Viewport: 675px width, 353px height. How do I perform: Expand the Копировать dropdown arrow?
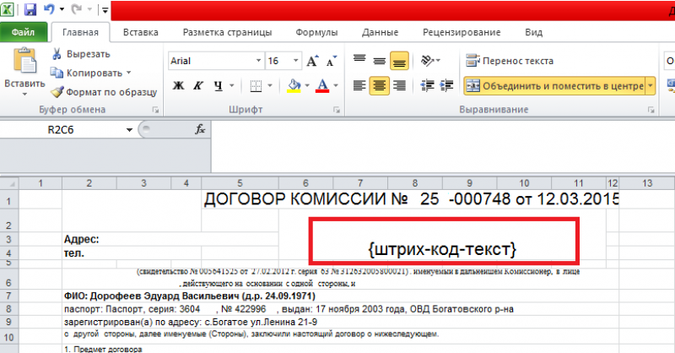pyautogui.click(x=128, y=73)
